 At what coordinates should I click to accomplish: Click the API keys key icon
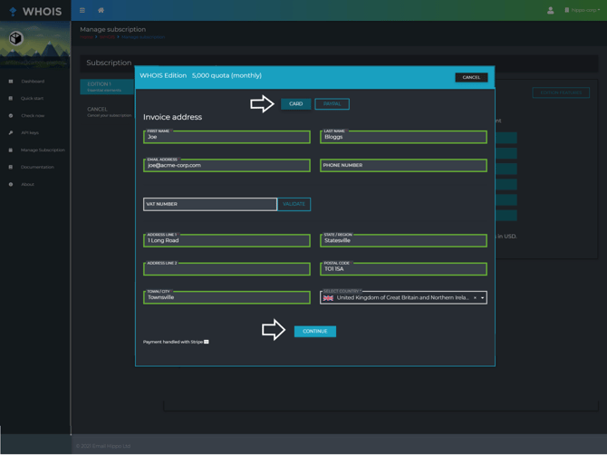pyautogui.click(x=11, y=133)
